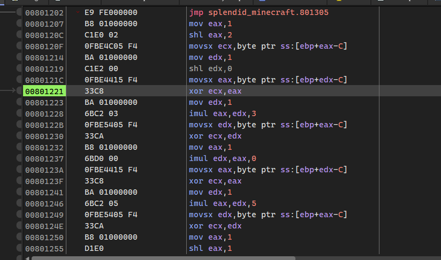
Task: Click the jmp collapse marker at 00801202
Action: click(x=79, y=12)
